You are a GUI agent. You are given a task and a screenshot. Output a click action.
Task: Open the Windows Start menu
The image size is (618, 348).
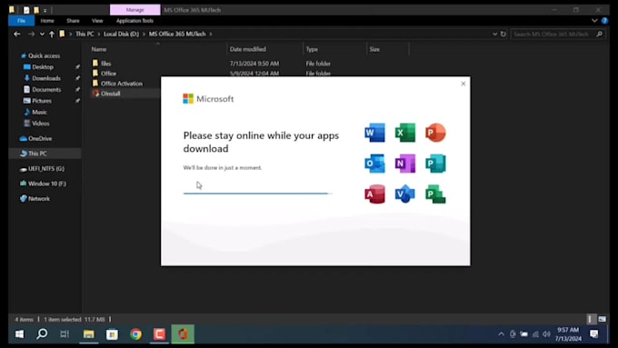click(19, 334)
